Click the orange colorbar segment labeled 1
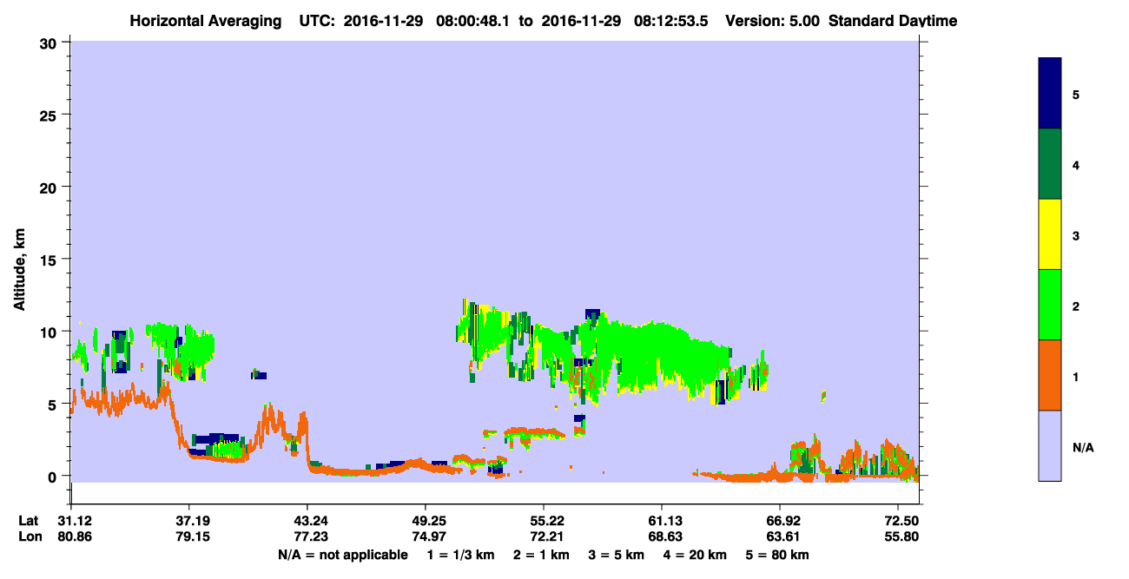Viewport: 1129px width, 579px height. coord(1050,375)
